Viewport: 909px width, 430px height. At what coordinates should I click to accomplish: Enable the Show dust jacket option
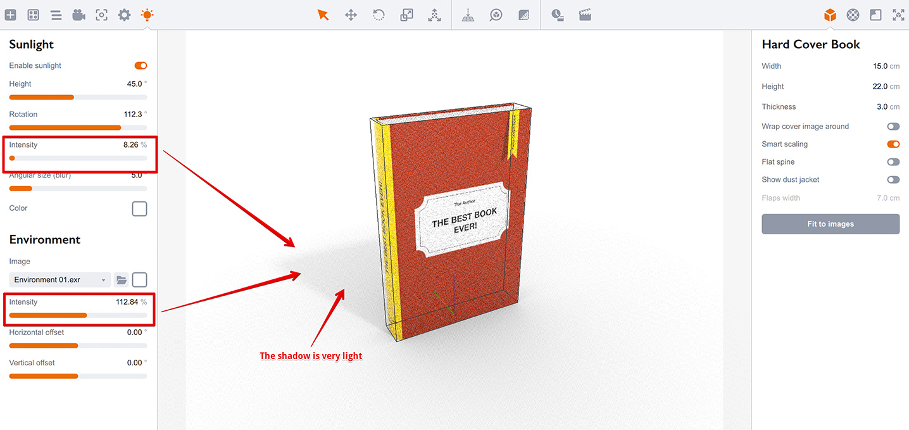(x=893, y=179)
